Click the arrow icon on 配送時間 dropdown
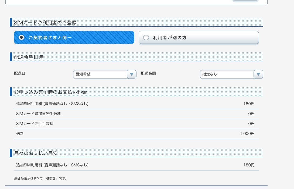The image size is (294, 189). pyautogui.click(x=258, y=74)
